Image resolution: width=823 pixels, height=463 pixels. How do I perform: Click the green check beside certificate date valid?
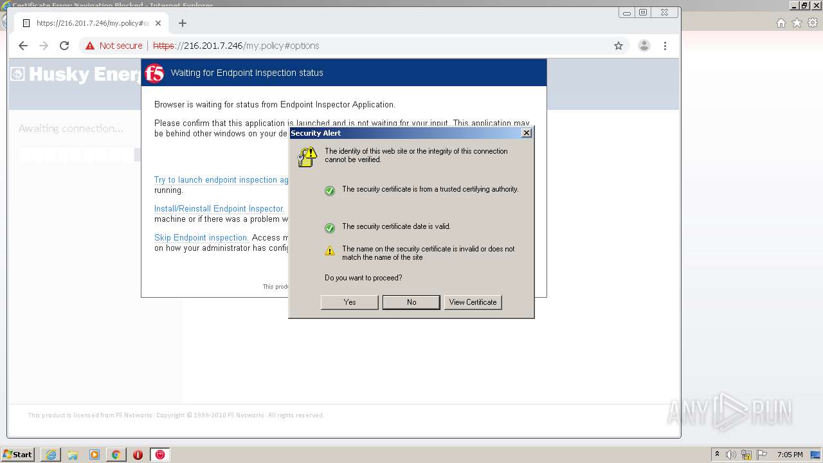pyautogui.click(x=330, y=228)
